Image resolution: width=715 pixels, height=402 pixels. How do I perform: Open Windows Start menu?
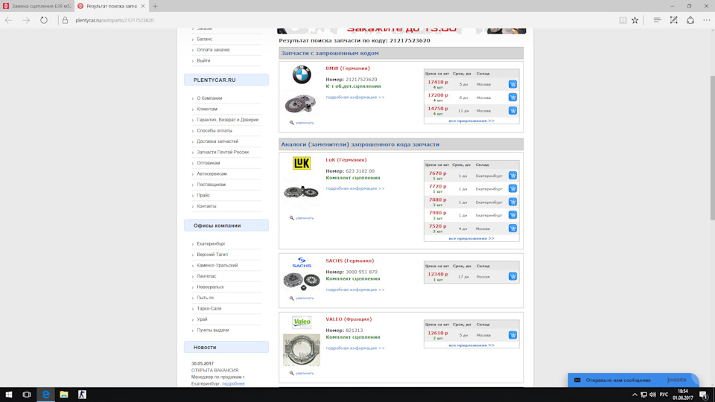coord(9,395)
